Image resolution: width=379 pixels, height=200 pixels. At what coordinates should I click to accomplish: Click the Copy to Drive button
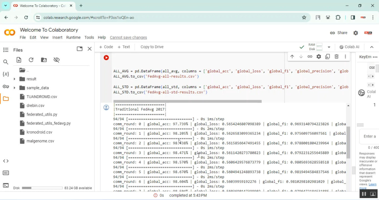coord(152,47)
